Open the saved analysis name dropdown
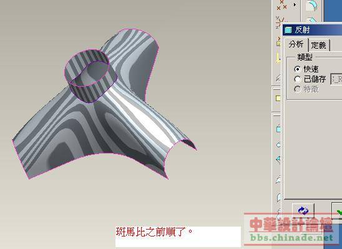The height and width of the screenshot is (249, 342). point(336,79)
